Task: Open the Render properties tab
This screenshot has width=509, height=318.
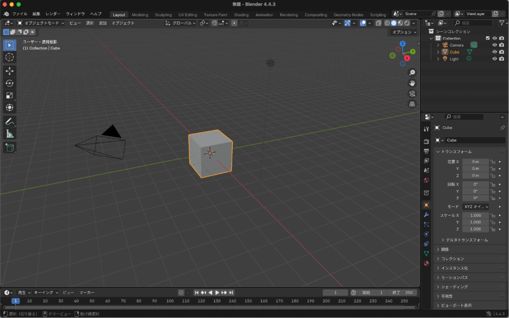Action: coord(426,142)
